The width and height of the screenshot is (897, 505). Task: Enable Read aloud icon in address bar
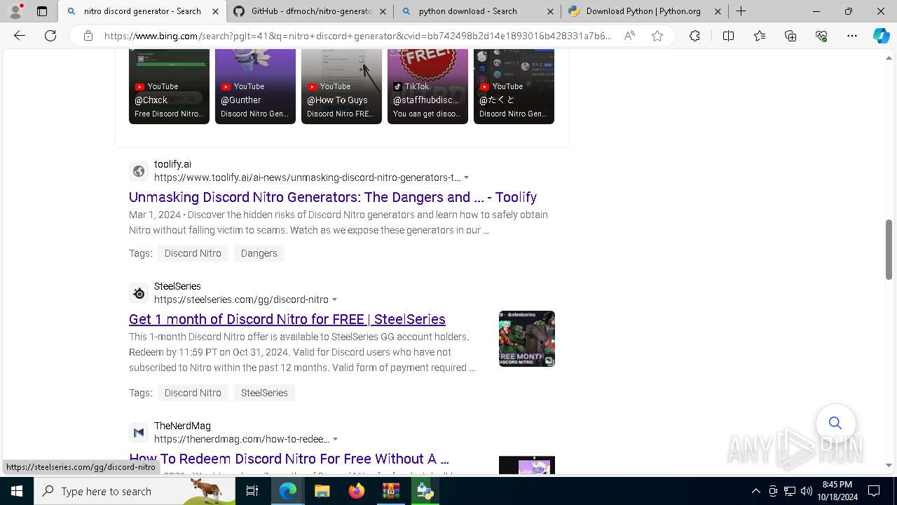click(x=629, y=36)
